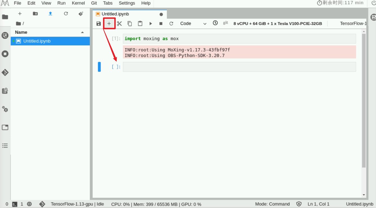
Task: Open the cell type Code dropdown
Action: 193,24
